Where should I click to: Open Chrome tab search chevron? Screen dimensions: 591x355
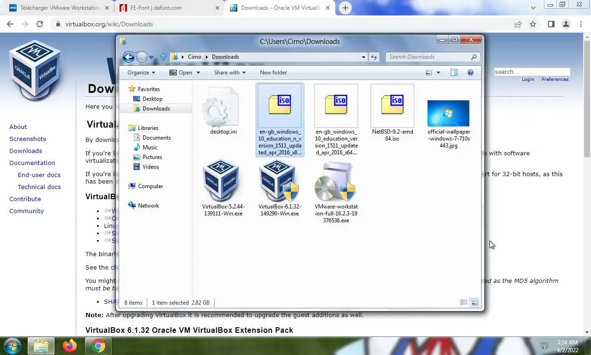533,8
